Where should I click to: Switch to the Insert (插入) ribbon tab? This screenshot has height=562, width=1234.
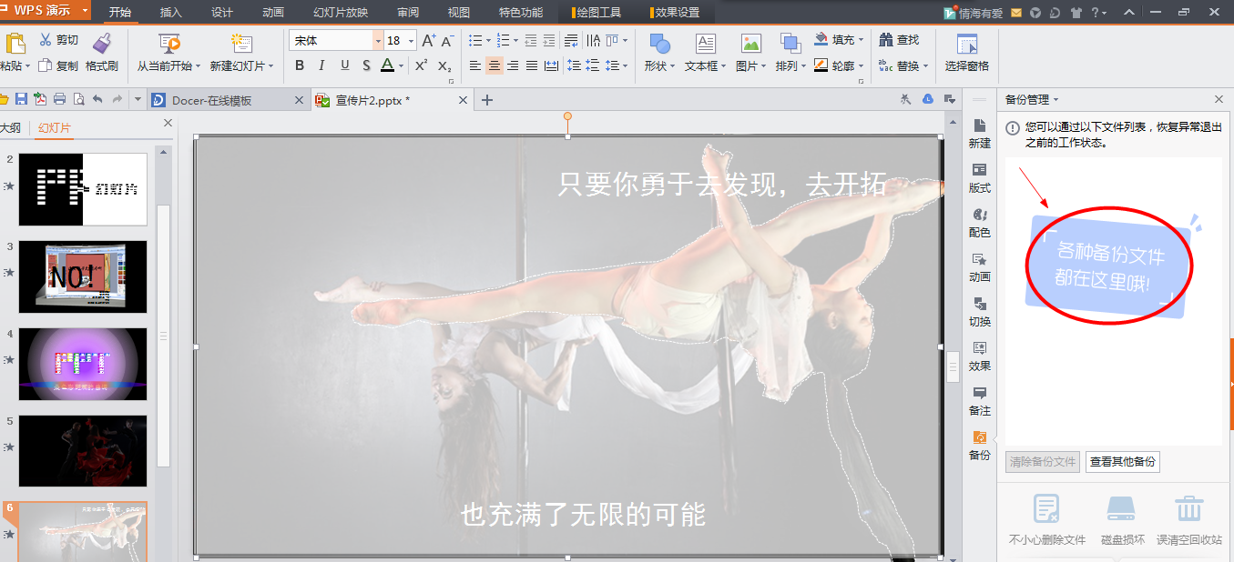170,13
